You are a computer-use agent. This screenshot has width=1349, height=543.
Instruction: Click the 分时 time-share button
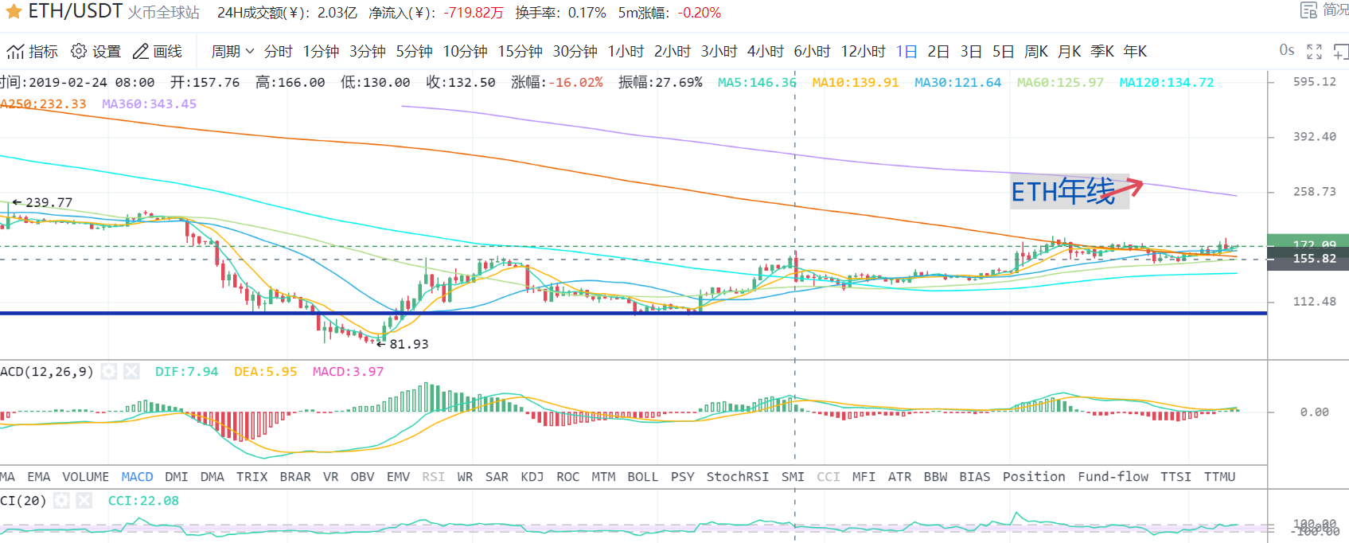(x=279, y=52)
